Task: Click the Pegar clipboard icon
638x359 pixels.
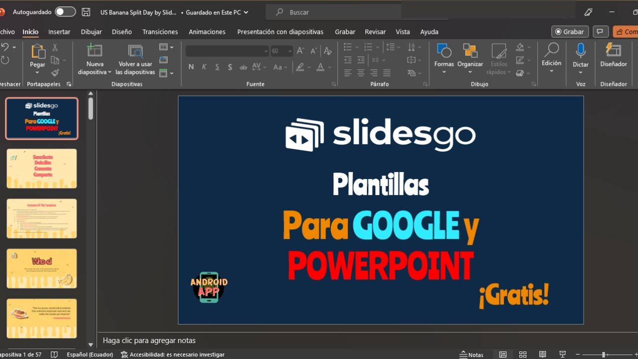Action: point(37,51)
